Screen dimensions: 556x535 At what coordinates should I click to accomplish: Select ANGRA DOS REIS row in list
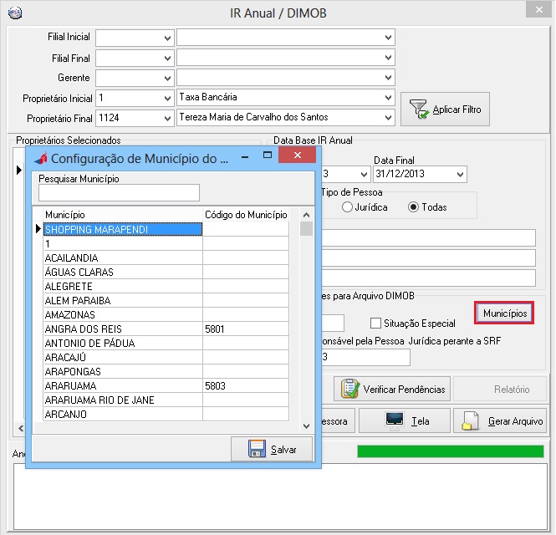point(122,329)
